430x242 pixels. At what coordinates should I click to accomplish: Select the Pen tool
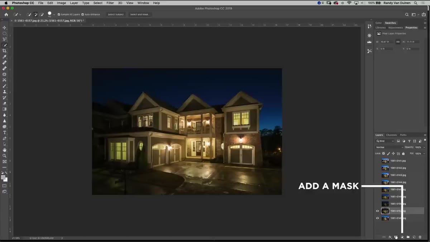(x=5, y=138)
